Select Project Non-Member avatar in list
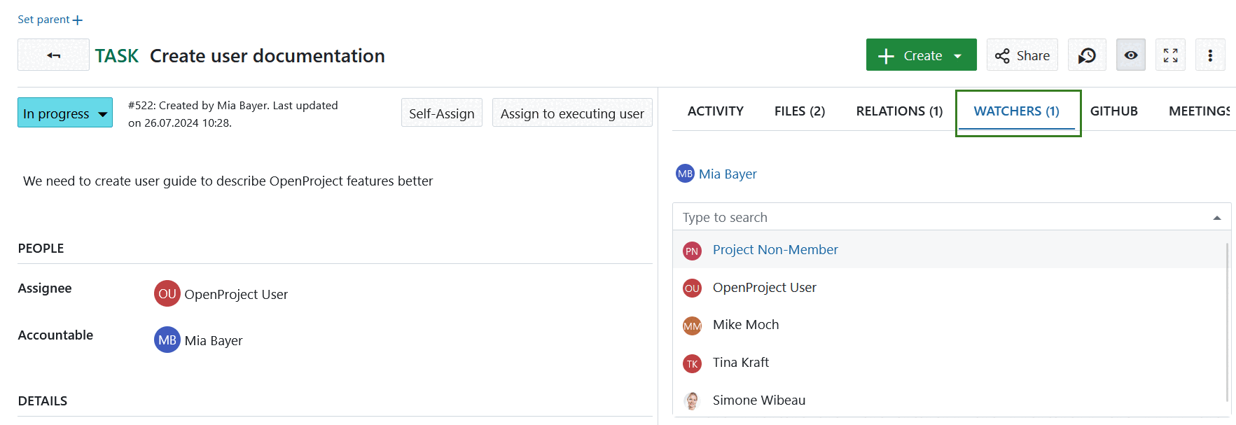Image resolution: width=1236 pixels, height=425 pixels. coord(692,251)
